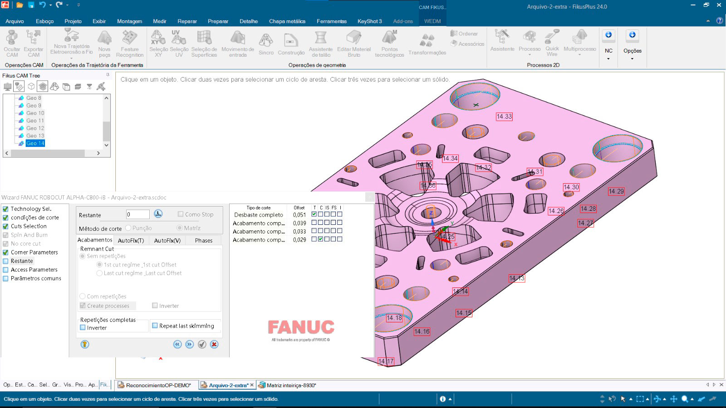This screenshot has width=726, height=408.
Task: Click the 14.33 label on the model
Action: coord(504,117)
